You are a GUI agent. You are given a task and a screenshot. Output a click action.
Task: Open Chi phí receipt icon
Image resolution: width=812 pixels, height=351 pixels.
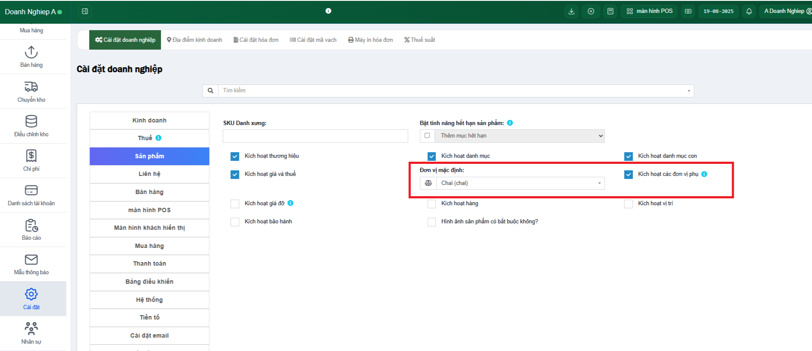pos(31,156)
